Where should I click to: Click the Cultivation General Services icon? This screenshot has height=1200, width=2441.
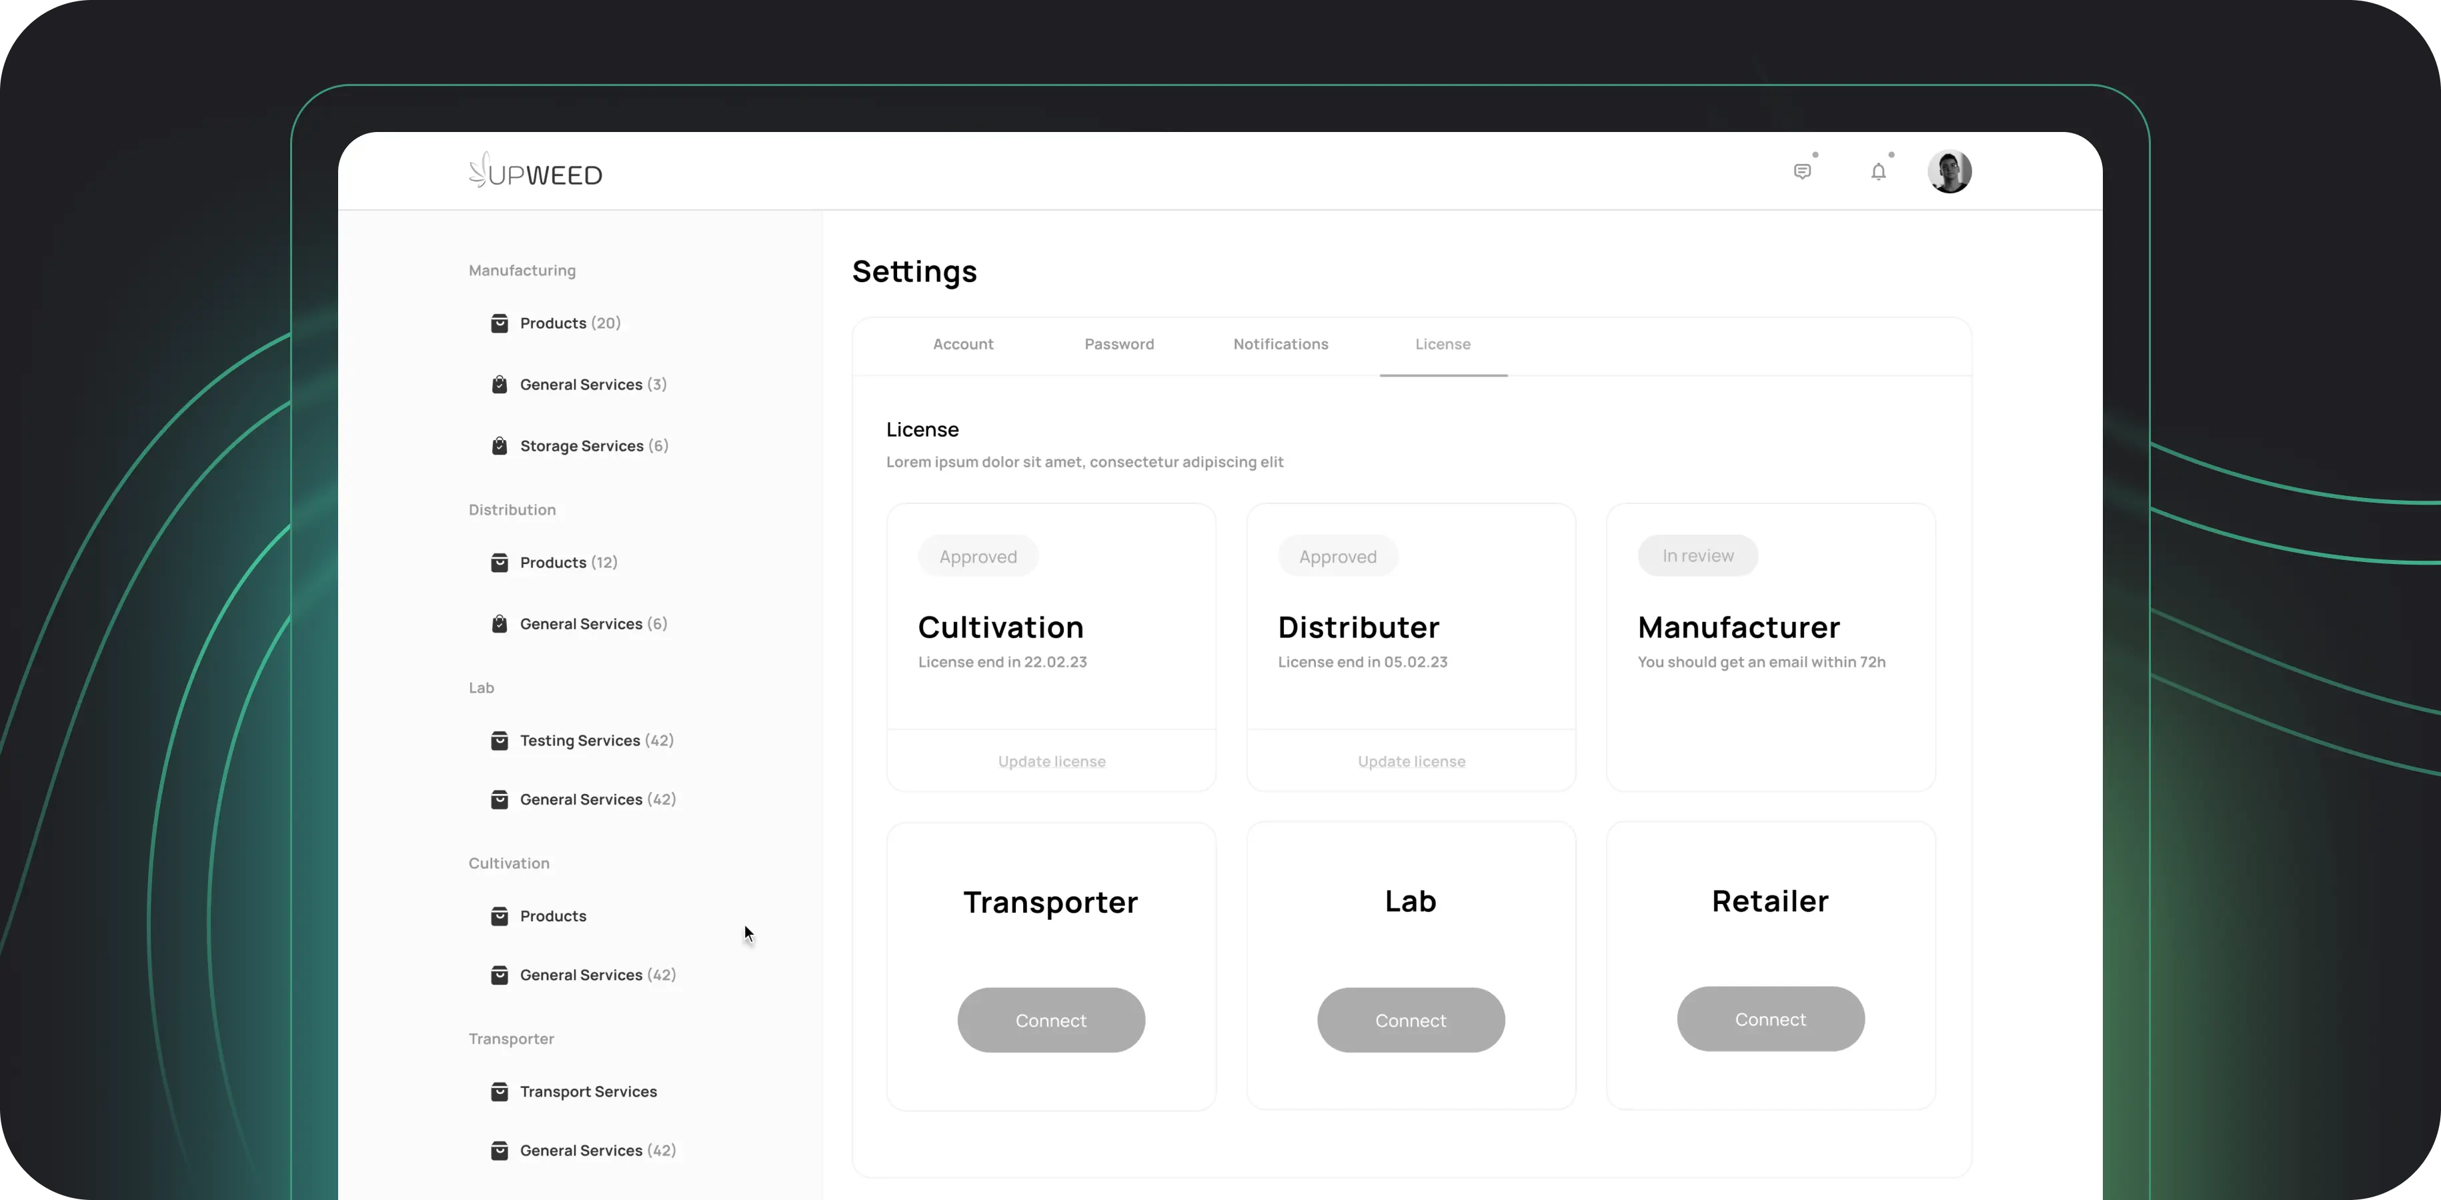pos(500,975)
